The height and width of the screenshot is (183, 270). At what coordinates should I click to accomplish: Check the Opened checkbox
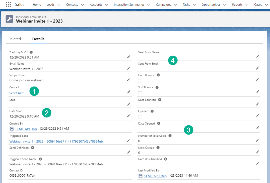click(x=140, y=117)
